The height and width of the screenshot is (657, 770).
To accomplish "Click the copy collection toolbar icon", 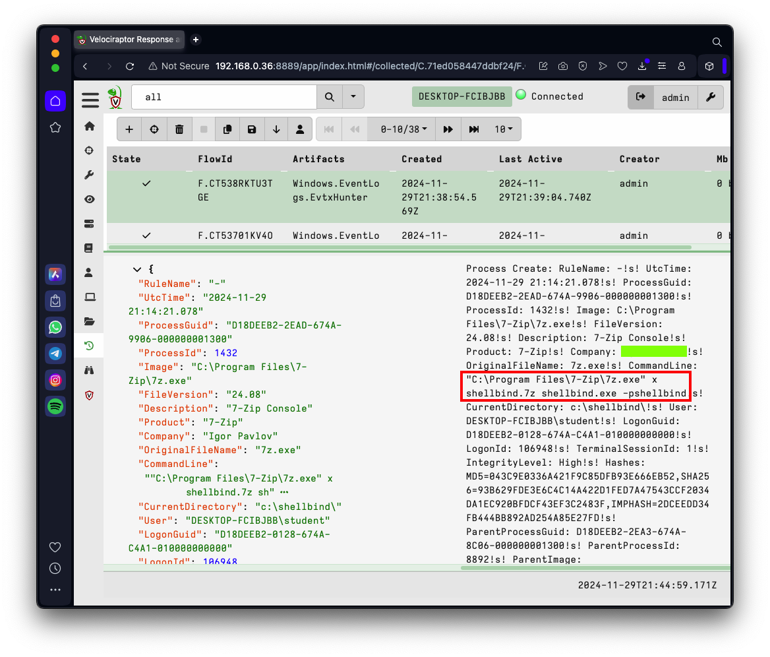I will pyautogui.click(x=227, y=129).
